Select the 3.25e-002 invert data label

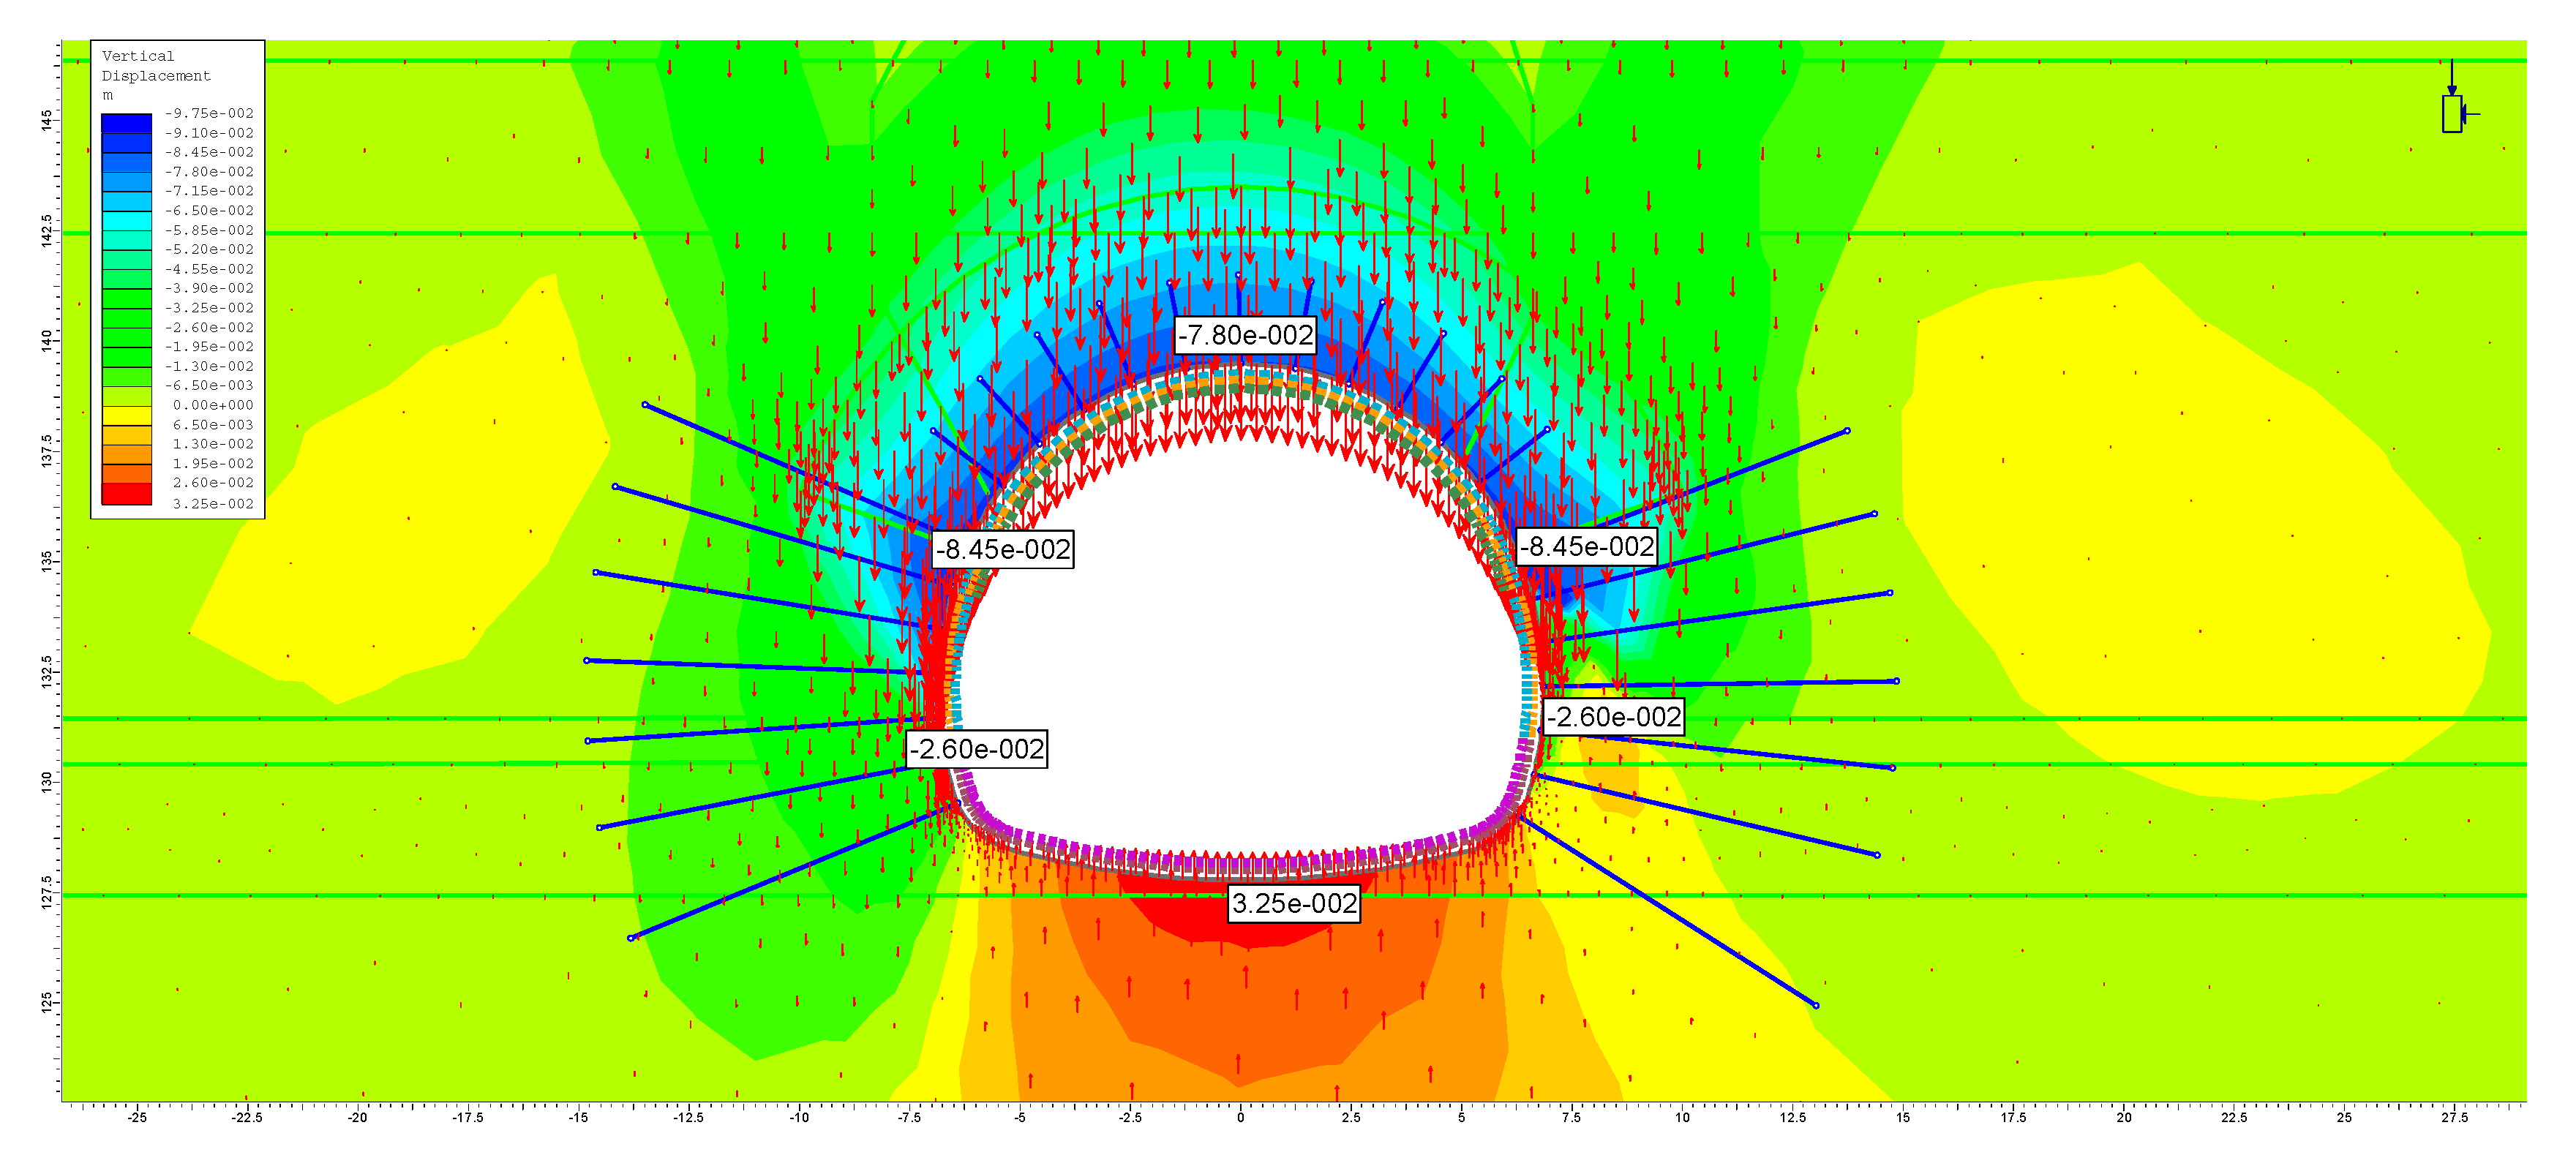point(1294,904)
